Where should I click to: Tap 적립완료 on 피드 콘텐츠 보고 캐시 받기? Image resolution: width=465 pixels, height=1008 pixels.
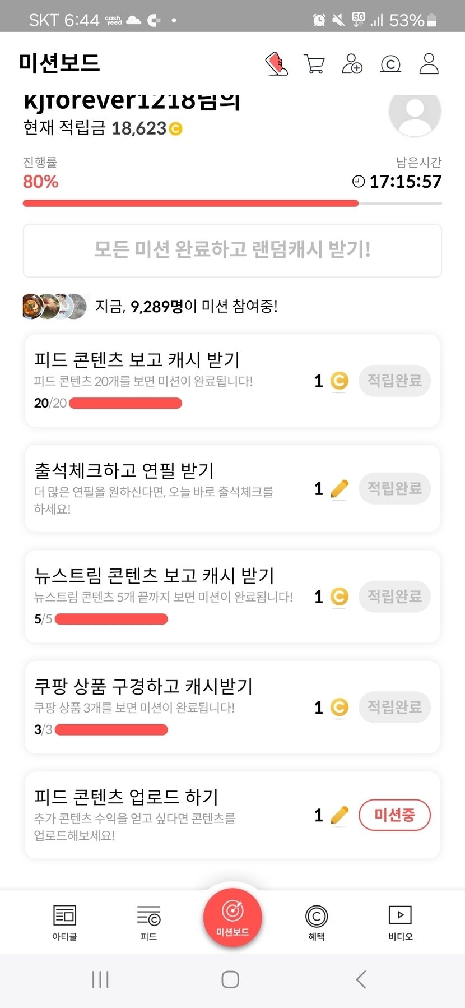click(x=394, y=381)
